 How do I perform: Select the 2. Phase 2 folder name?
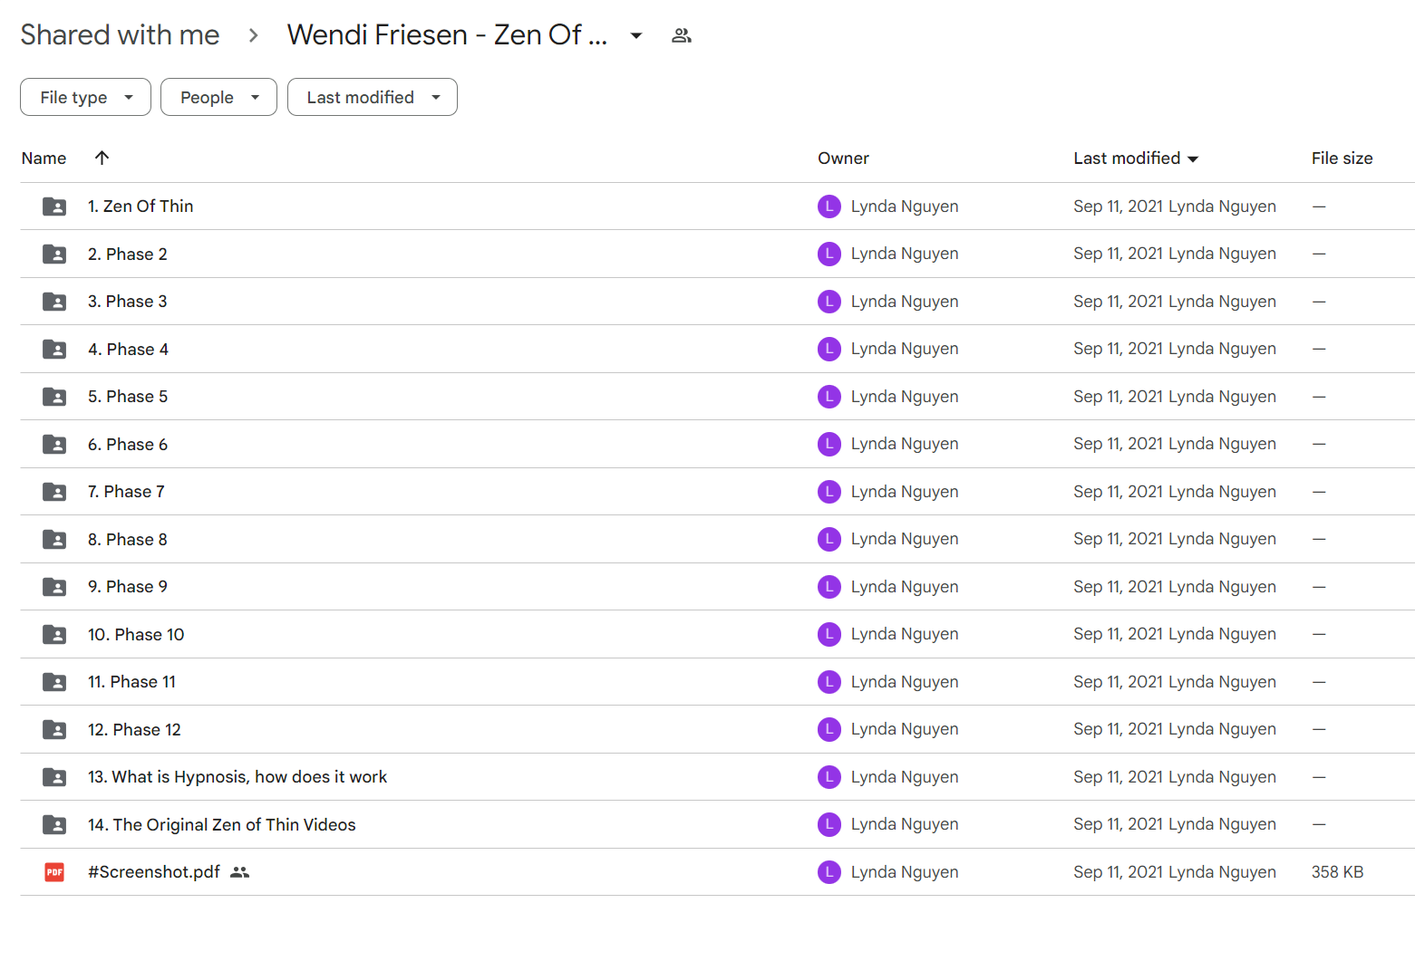pos(128,255)
